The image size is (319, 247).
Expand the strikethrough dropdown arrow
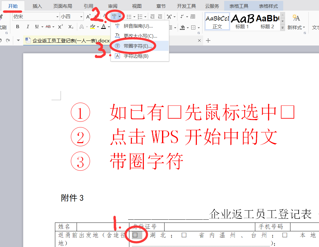[53, 27]
